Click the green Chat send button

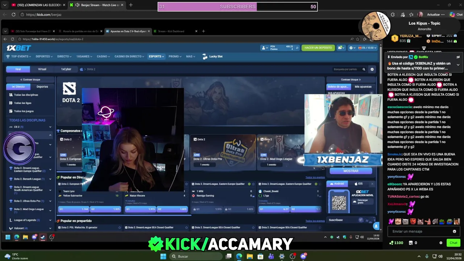453,243
